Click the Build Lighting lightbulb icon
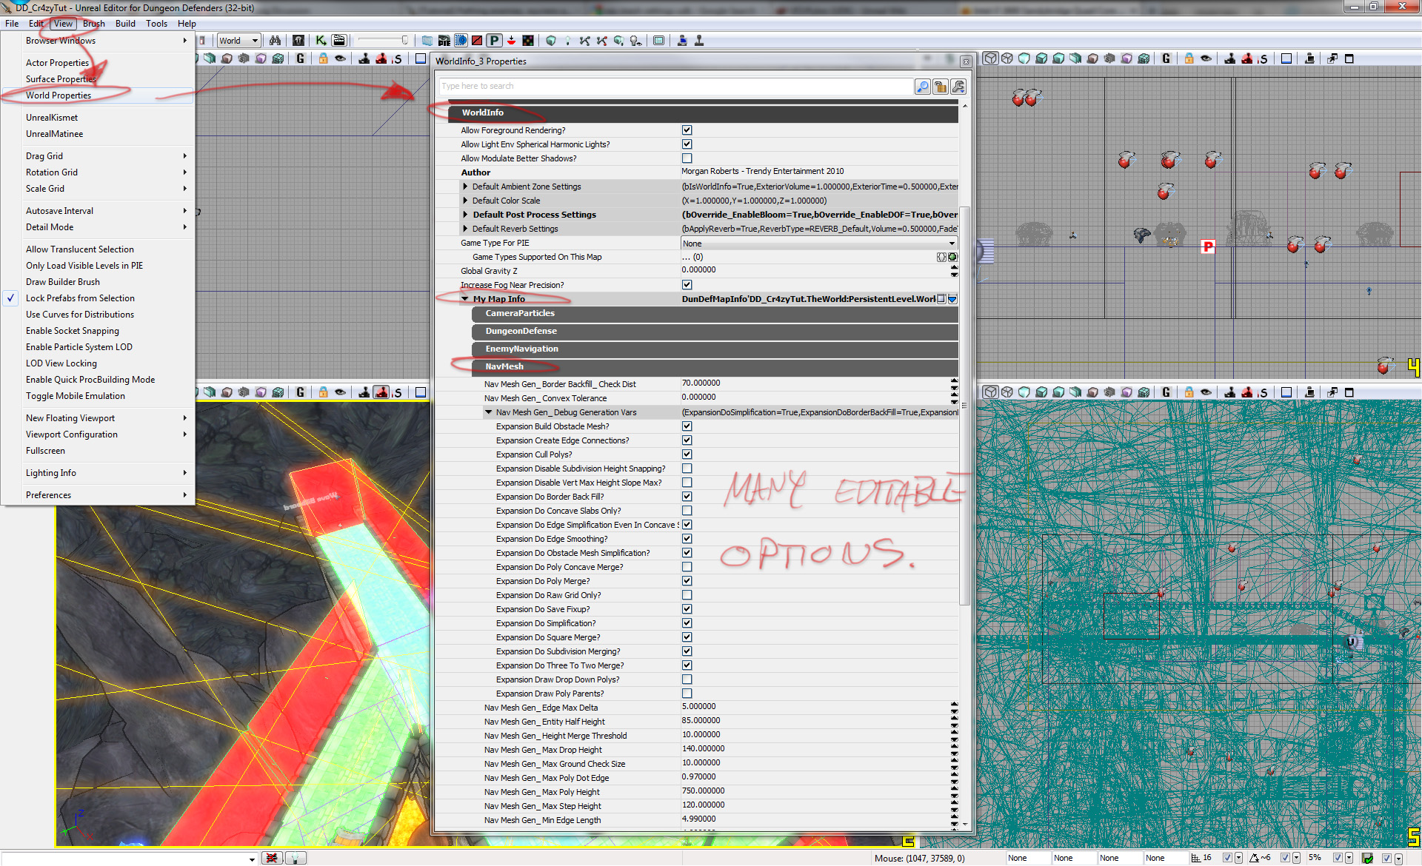The height and width of the screenshot is (866, 1422). pyautogui.click(x=567, y=41)
